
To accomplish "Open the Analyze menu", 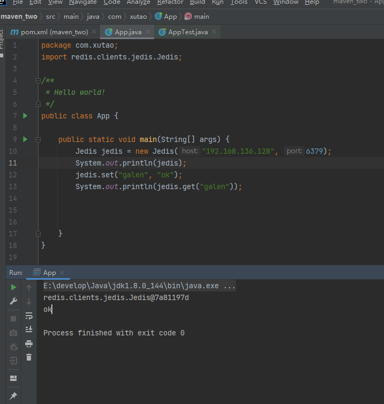I will point(139,2).
